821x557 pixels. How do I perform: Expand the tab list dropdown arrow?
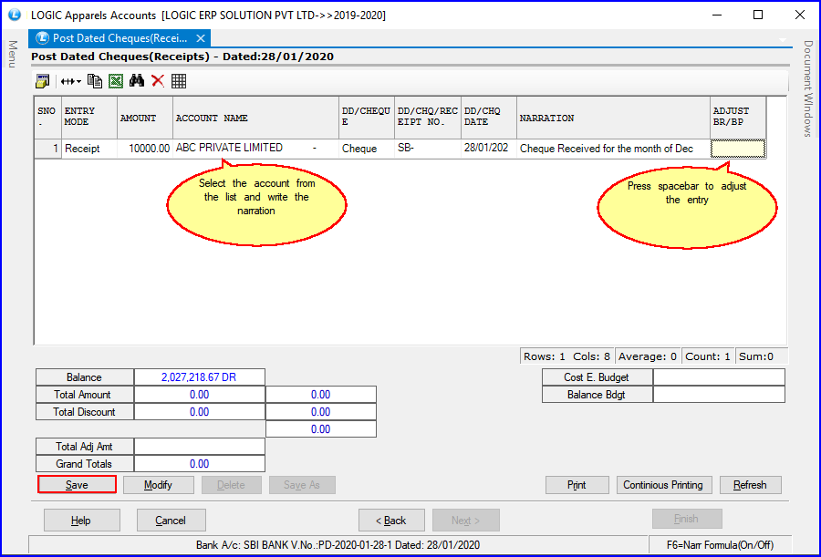(783, 40)
